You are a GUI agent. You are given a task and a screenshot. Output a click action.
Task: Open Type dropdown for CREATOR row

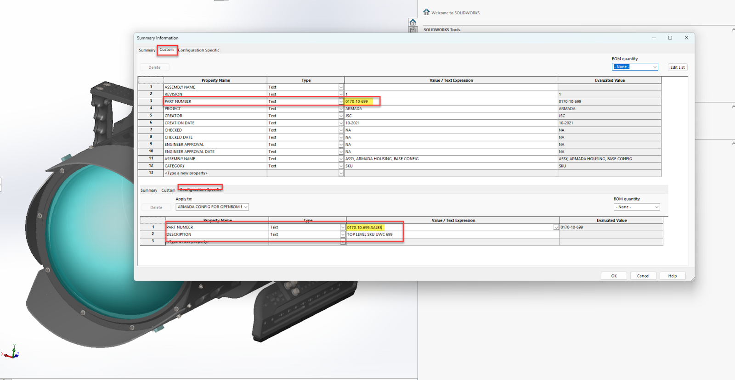pyautogui.click(x=341, y=116)
